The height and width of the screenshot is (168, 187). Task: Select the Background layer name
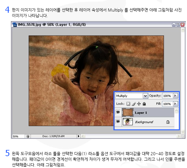click(x=144, y=122)
